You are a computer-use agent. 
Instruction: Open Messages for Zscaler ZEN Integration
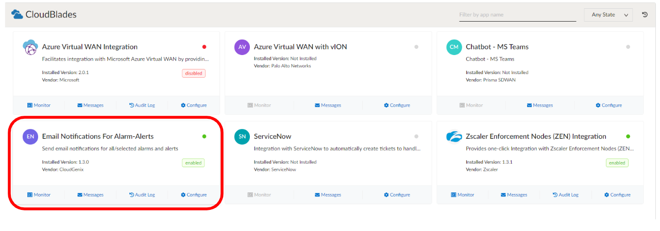514,195
